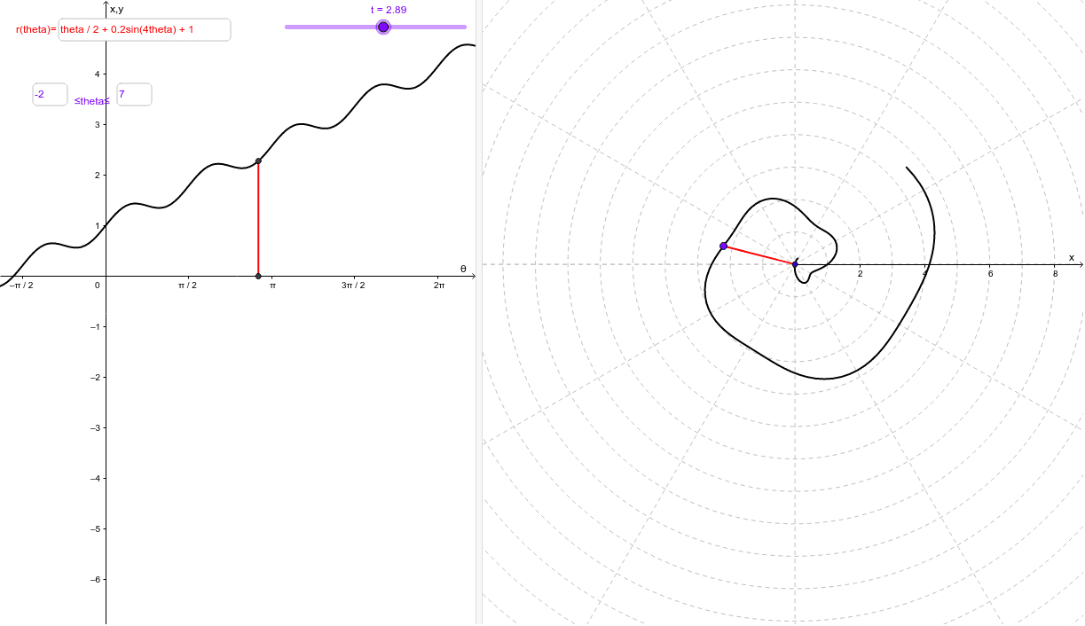Viewport: 1085px width, 626px height.
Task: Click the y-axis tick label −6
Action: coord(94,579)
